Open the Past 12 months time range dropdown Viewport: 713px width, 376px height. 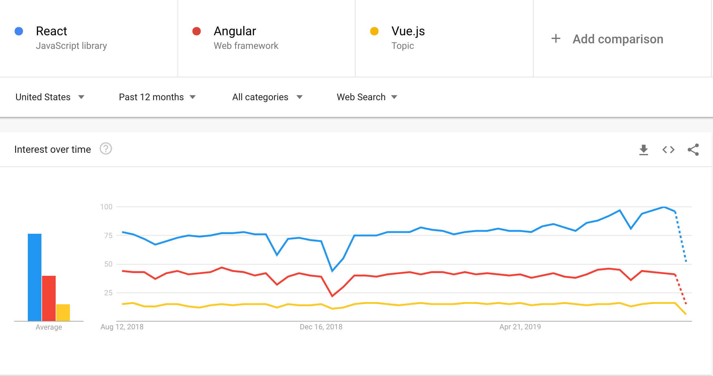click(157, 97)
